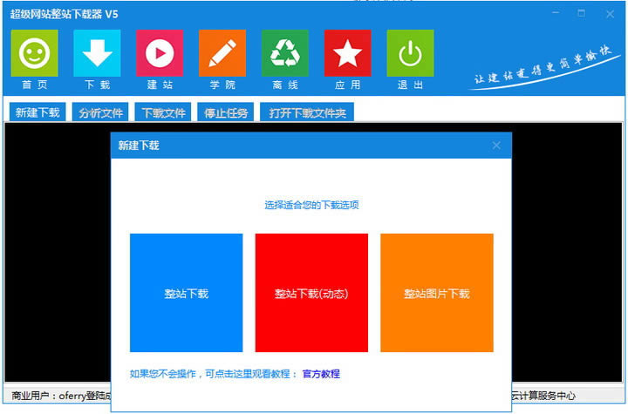
Task: Close the 新建下载 dialog
Action: 496,146
